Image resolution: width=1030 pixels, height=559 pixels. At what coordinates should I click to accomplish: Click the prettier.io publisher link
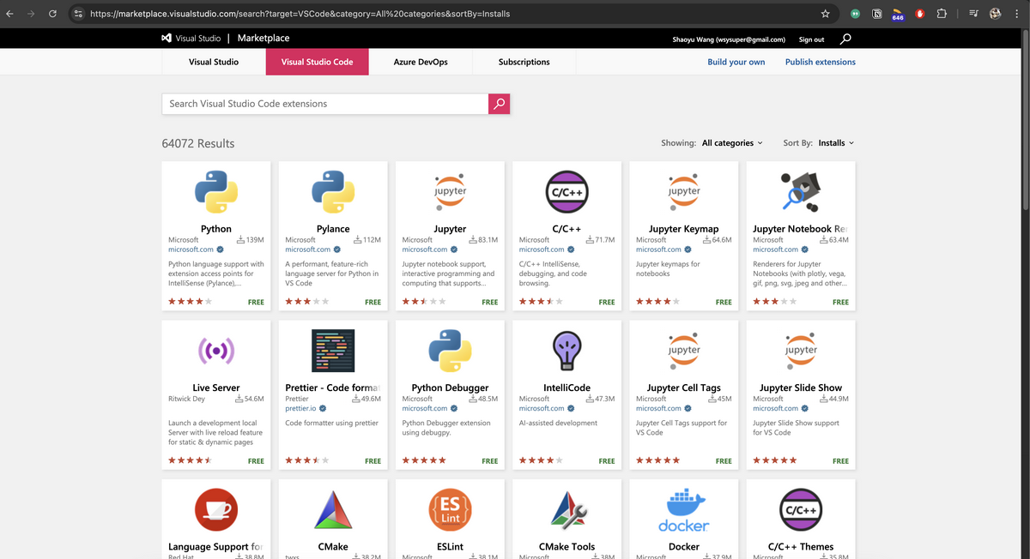(300, 409)
